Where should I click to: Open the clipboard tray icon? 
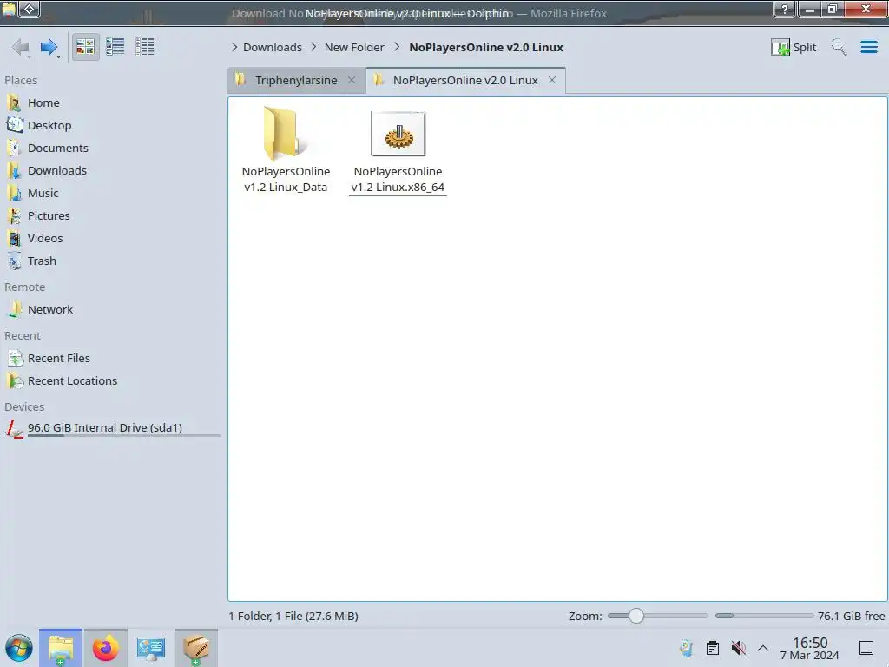point(713,648)
